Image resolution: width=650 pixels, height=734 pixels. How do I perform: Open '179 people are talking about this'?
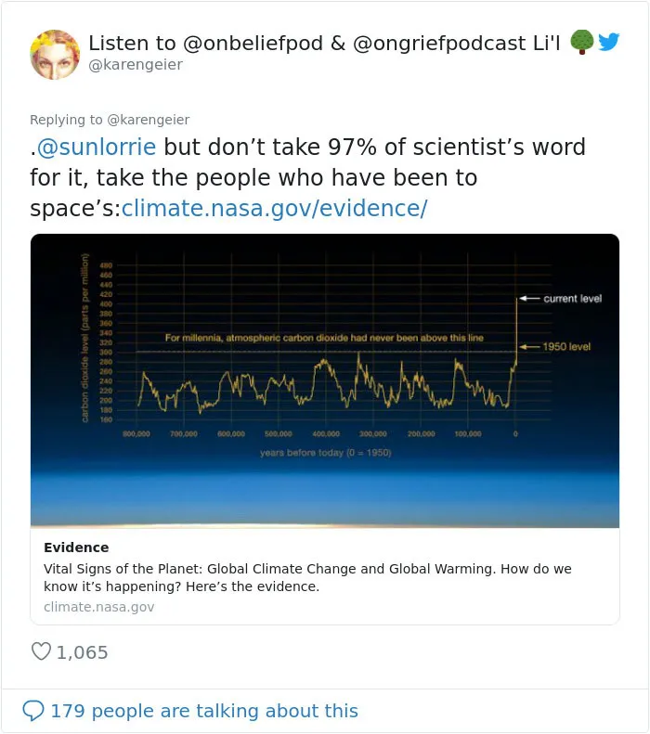click(x=204, y=711)
